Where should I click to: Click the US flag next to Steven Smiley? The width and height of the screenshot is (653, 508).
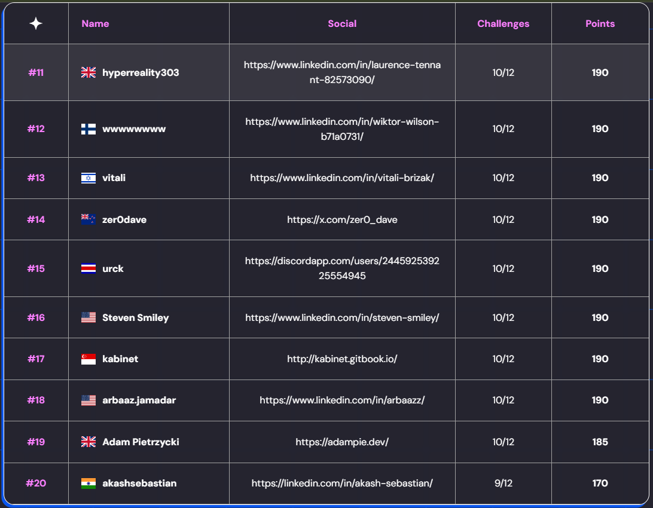(87, 317)
